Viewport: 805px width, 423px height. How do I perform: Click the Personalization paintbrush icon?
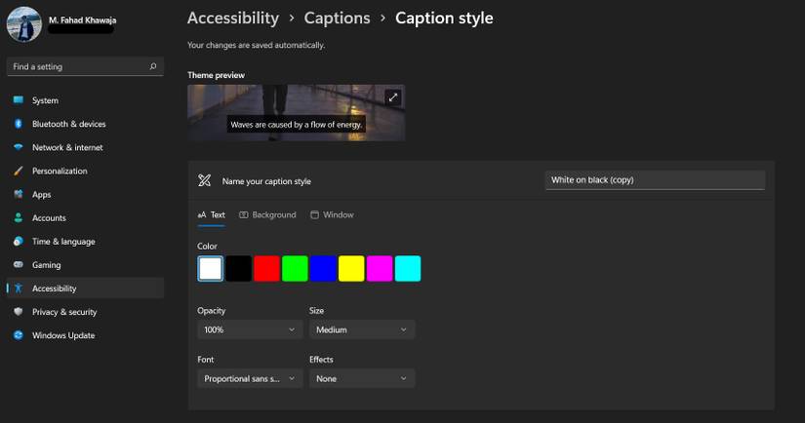click(19, 171)
